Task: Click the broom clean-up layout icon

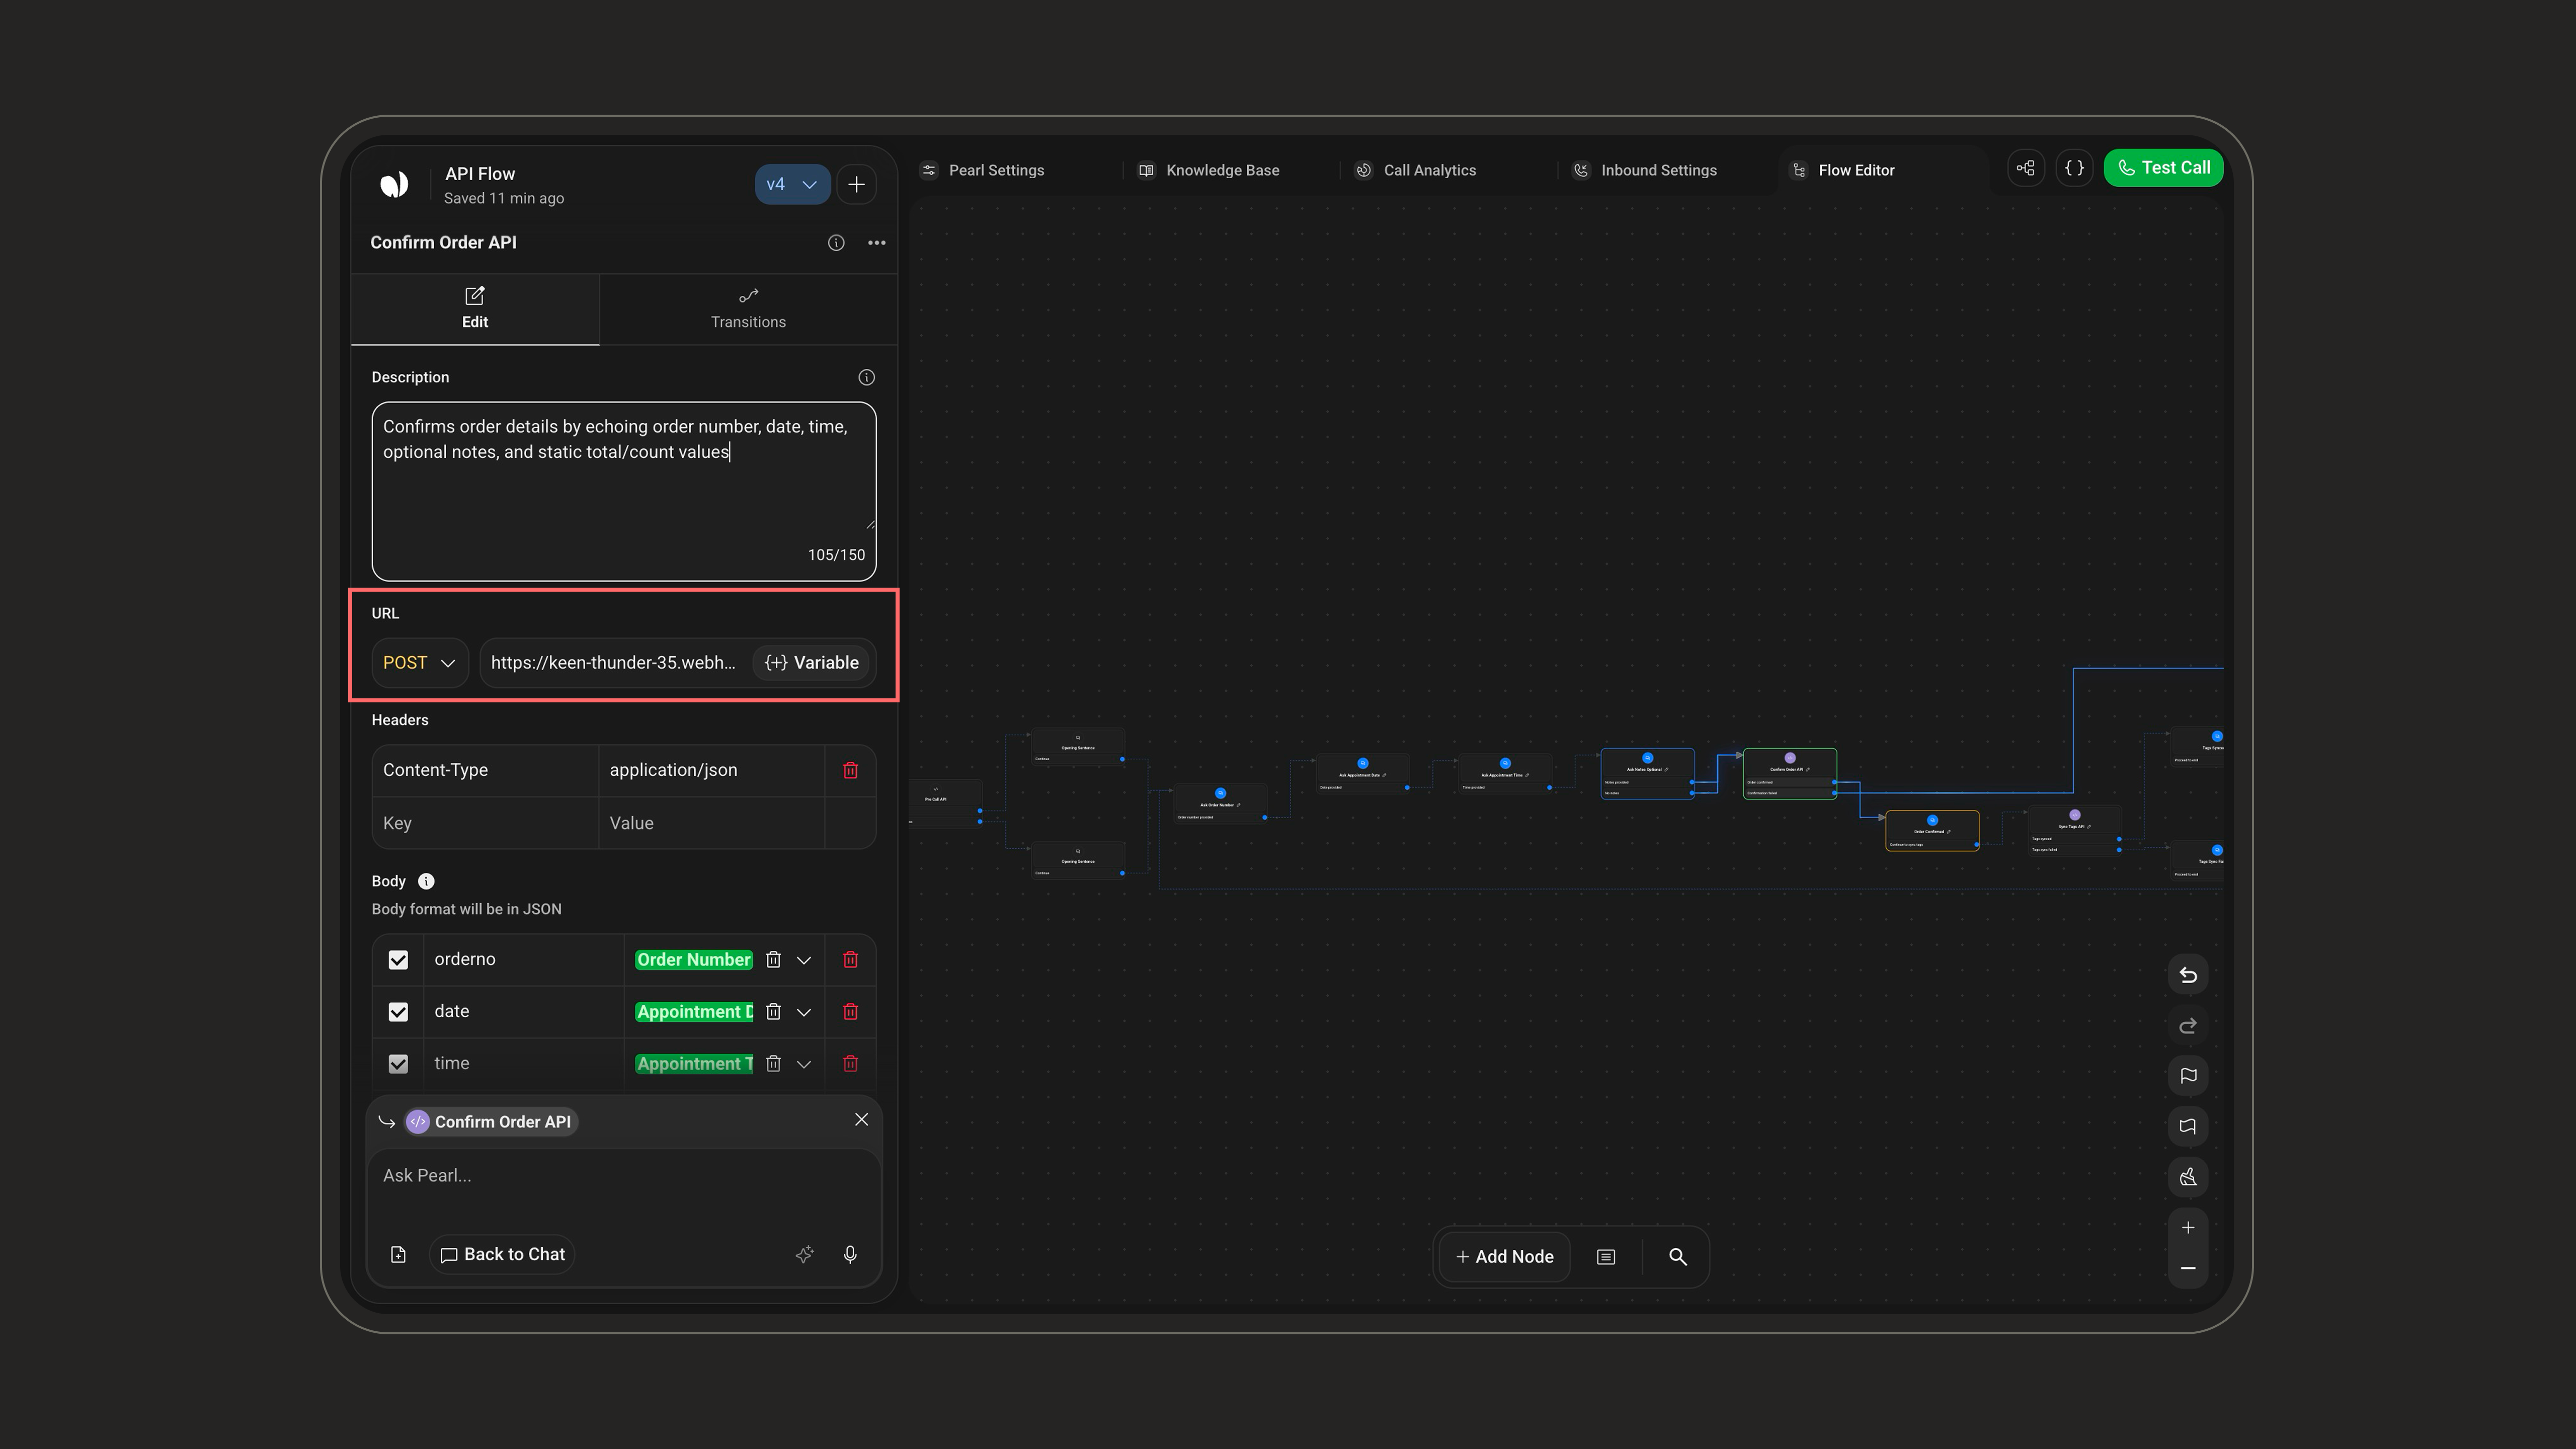Action: tap(2188, 1177)
